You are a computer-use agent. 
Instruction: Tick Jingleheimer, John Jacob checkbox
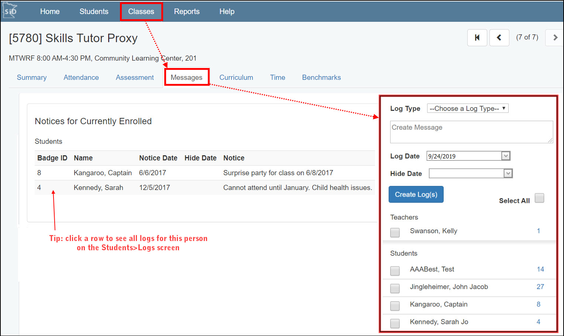click(395, 288)
